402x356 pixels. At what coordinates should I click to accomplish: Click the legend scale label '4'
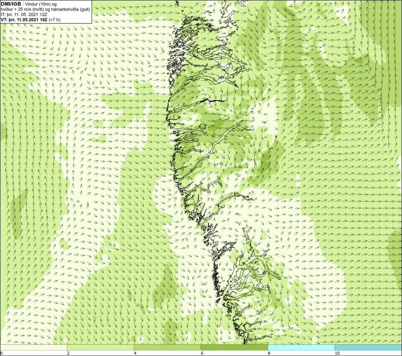[135, 353]
